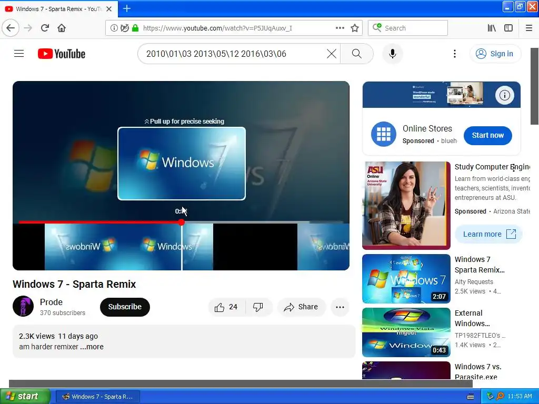Click the page vertical scrollbar

coord(535,86)
